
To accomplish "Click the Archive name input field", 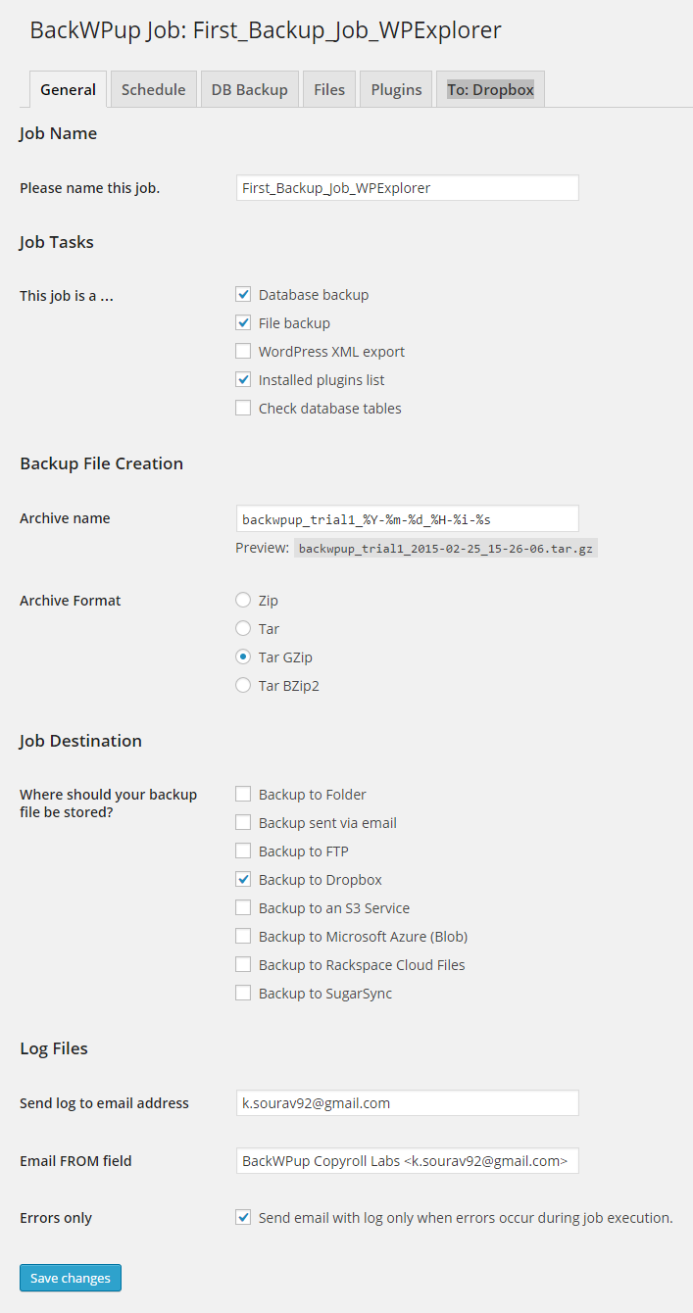I will tap(407, 517).
